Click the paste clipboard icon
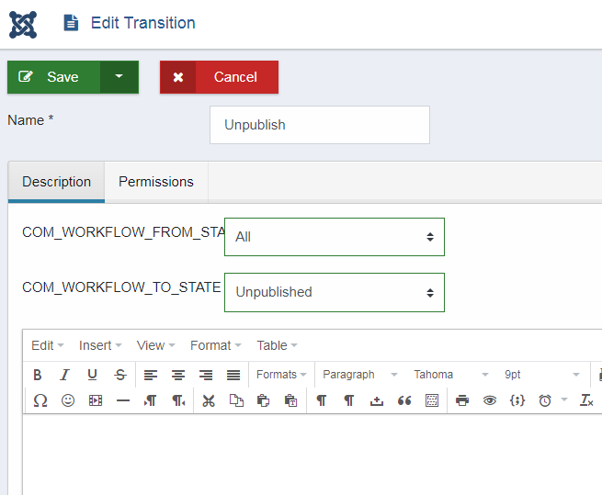 264,400
